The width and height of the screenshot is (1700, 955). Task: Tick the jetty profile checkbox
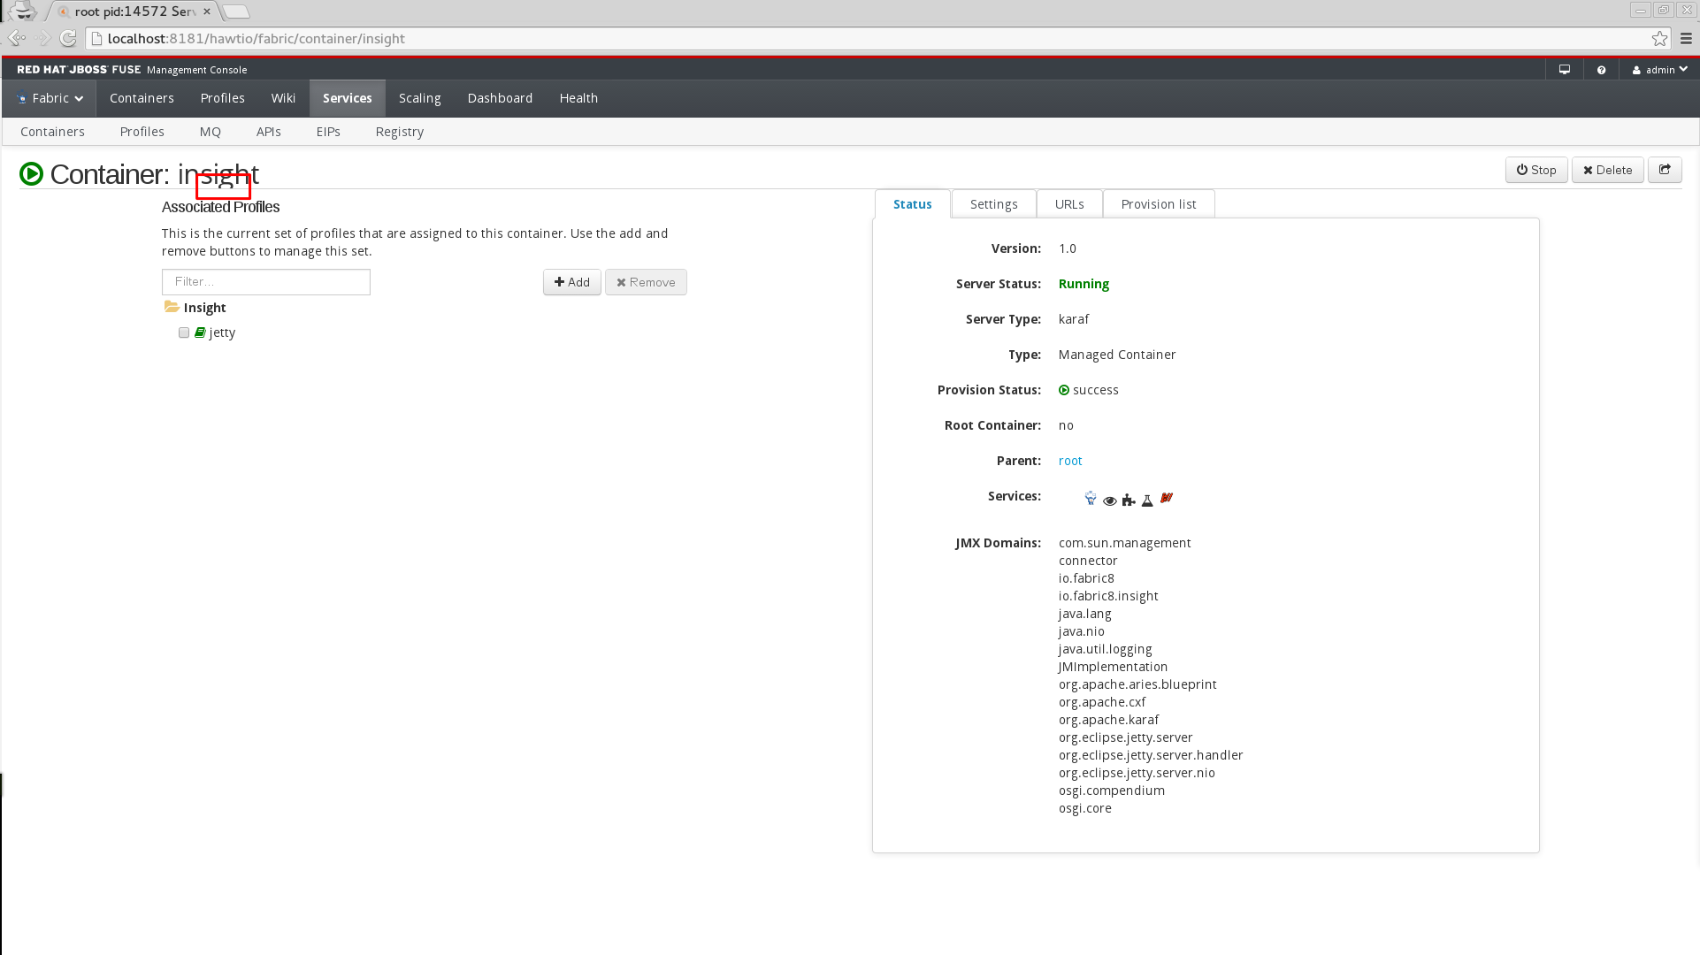coord(184,332)
